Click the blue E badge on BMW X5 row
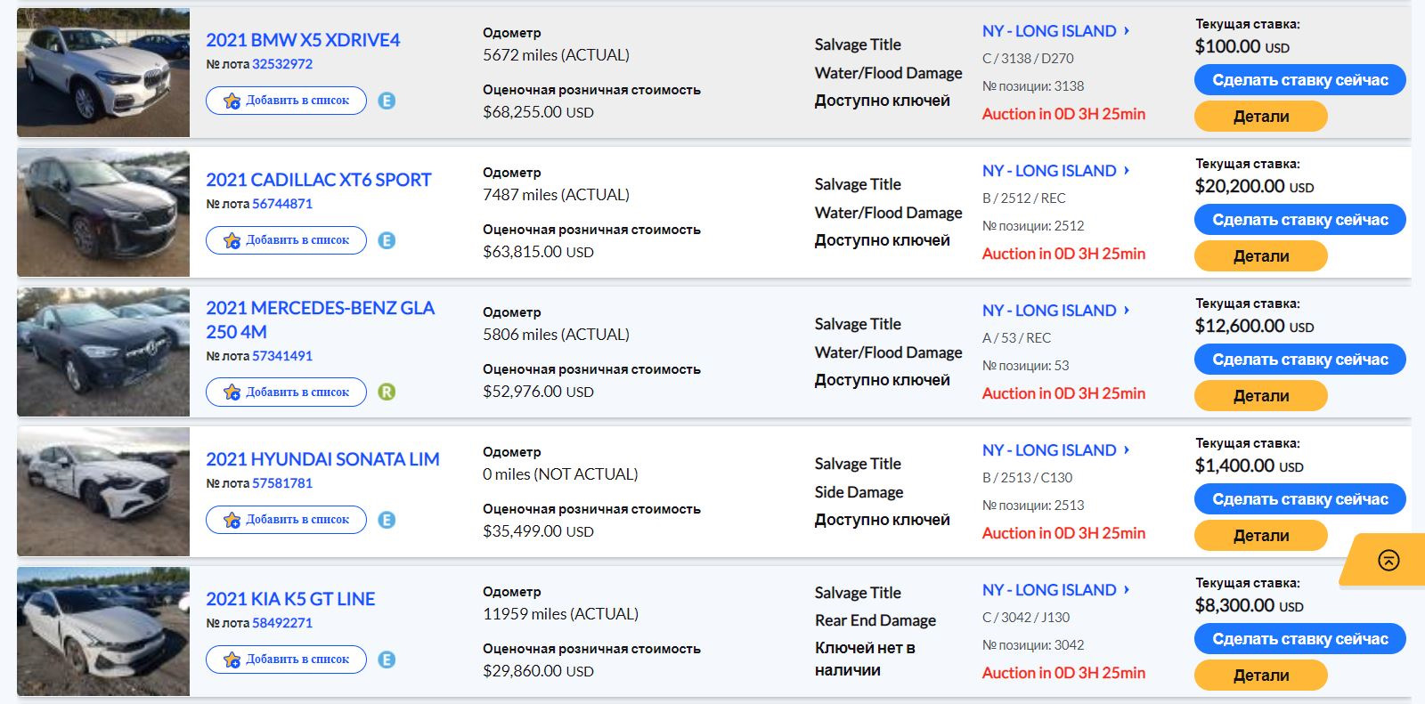Image resolution: width=1425 pixels, height=704 pixels. pyautogui.click(x=387, y=101)
